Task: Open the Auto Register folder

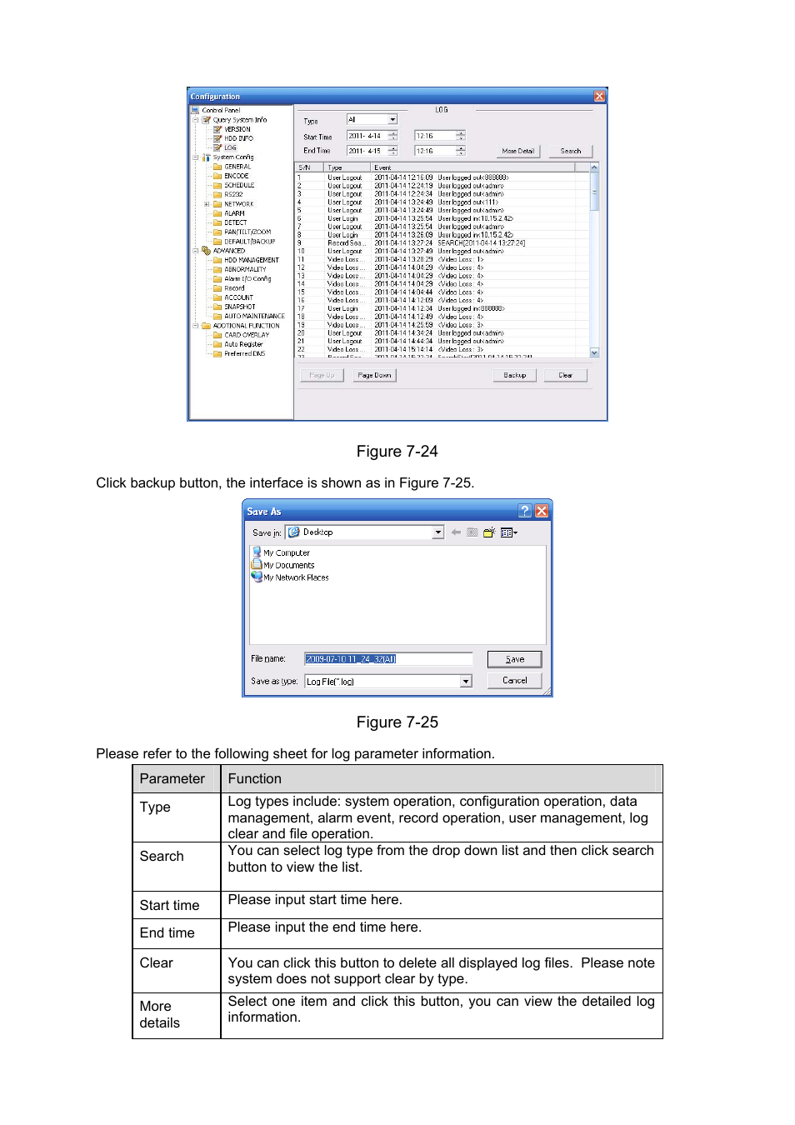Action: (x=243, y=344)
